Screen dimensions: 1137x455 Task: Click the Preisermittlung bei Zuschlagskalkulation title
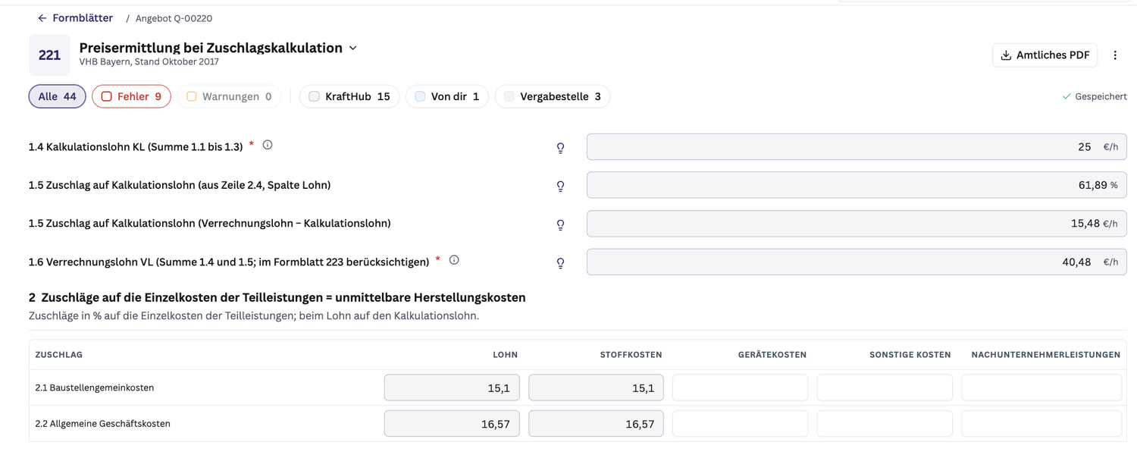[x=211, y=48]
